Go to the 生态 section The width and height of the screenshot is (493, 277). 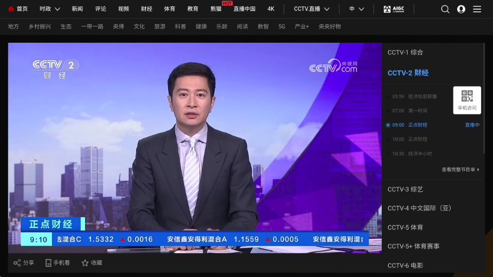[x=66, y=27]
